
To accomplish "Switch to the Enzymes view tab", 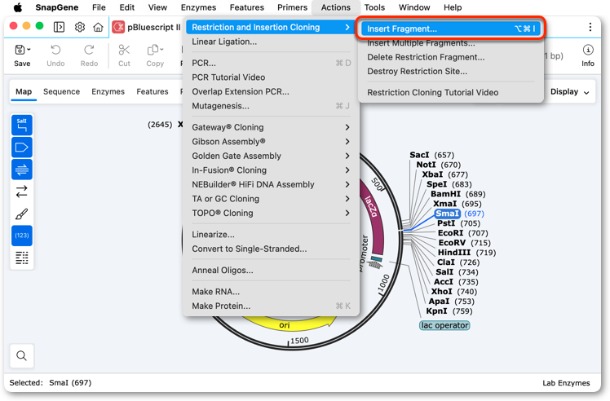I will coord(108,92).
